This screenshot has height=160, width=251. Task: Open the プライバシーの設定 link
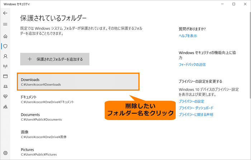pos(191,101)
